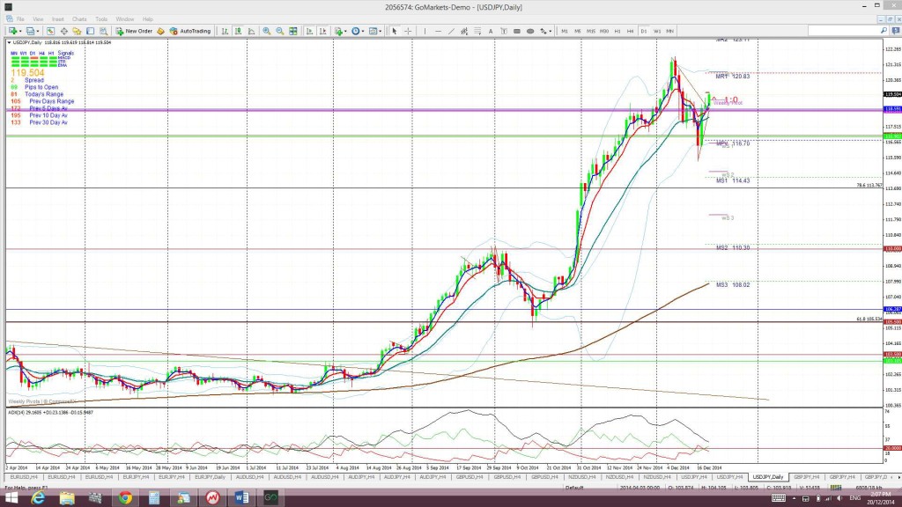Open the File menu
902x507 pixels.
pyautogui.click(x=20, y=19)
